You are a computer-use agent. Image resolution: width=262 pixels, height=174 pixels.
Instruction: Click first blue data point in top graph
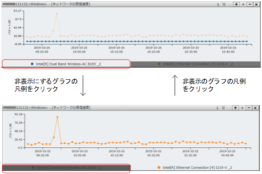pyautogui.click(x=27, y=41)
